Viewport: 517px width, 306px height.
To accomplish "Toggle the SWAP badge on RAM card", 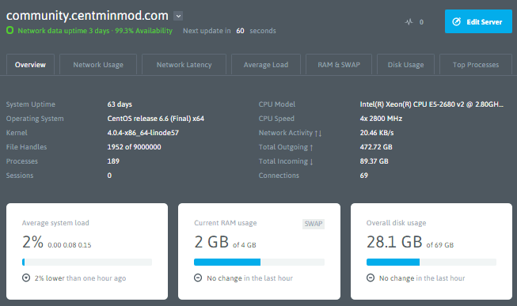I will click(314, 224).
